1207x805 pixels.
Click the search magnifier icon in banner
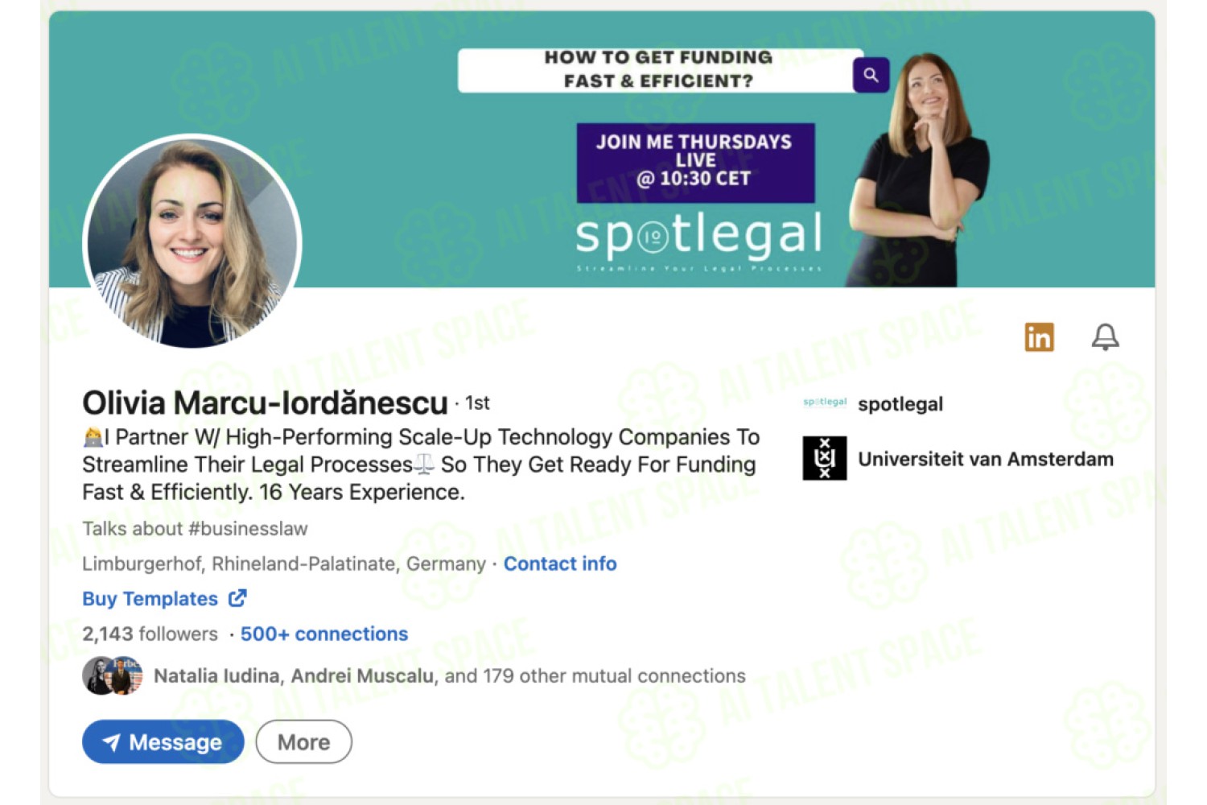click(x=871, y=75)
